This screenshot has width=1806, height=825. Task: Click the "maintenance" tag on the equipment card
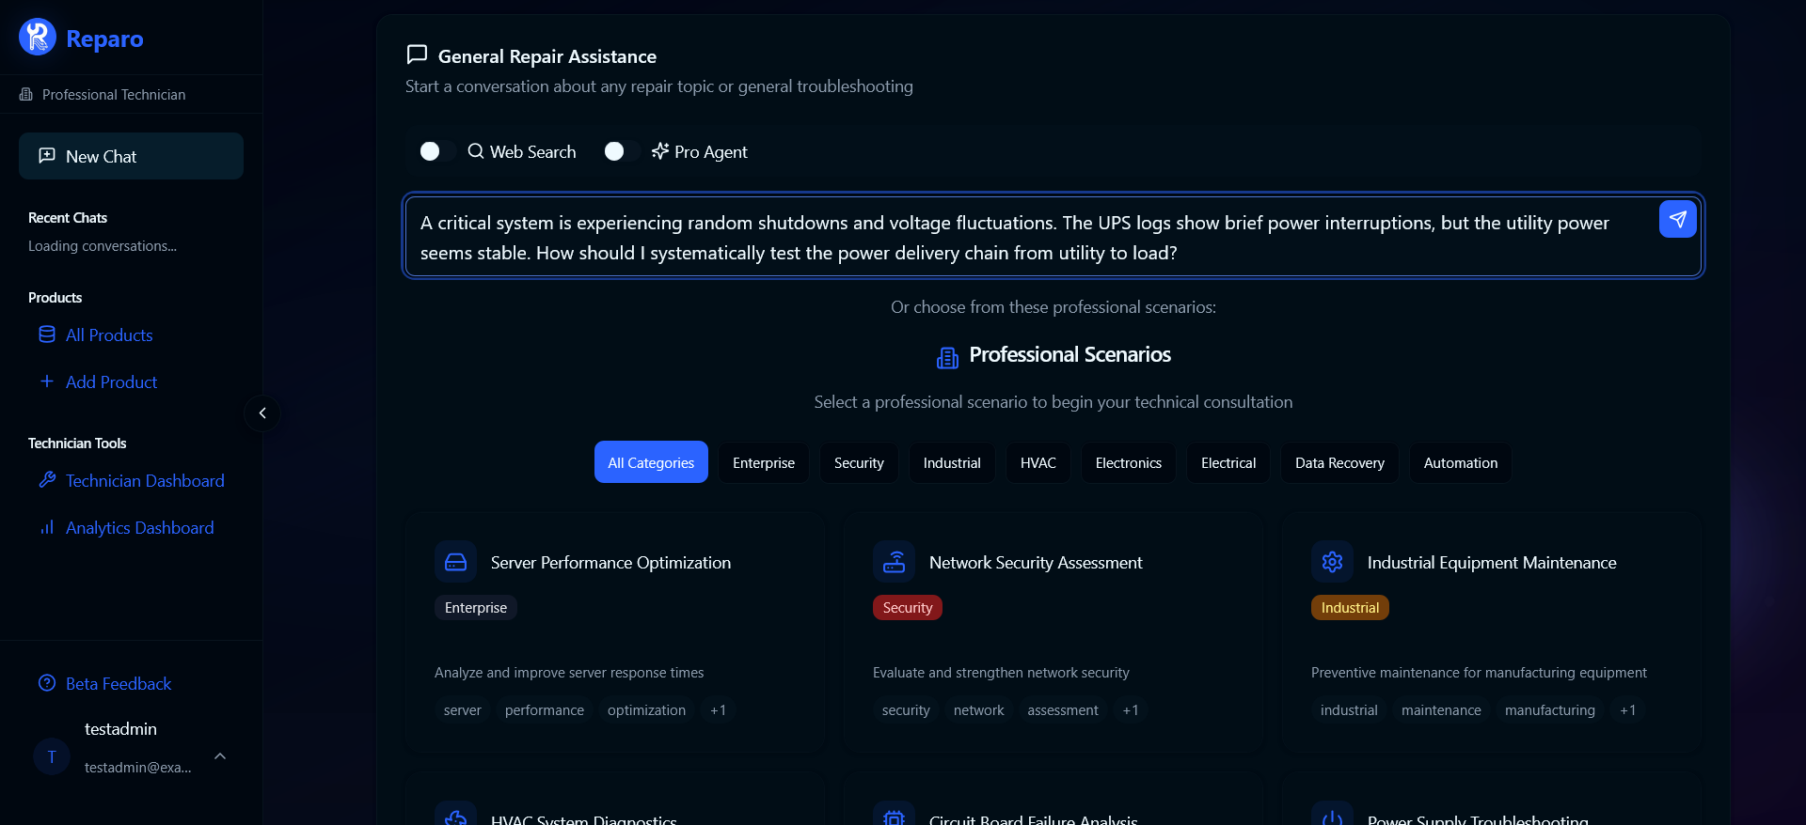[1441, 710]
